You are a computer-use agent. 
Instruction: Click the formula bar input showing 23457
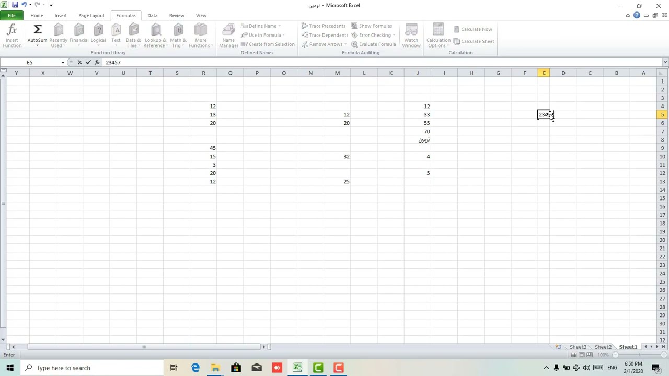(382, 62)
